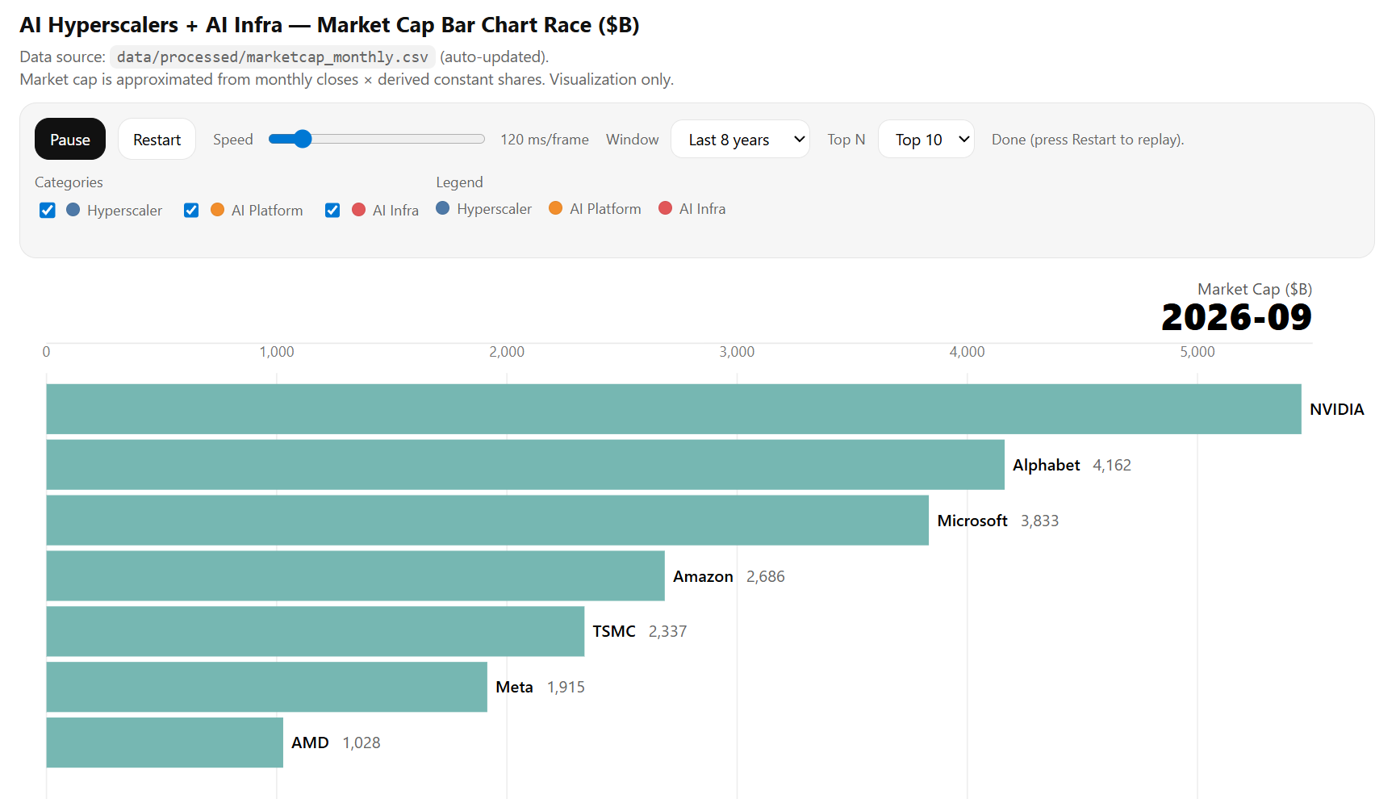The image size is (1396, 799).
Task: Click the 'Alphabet' bar label
Action: coord(1046,465)
